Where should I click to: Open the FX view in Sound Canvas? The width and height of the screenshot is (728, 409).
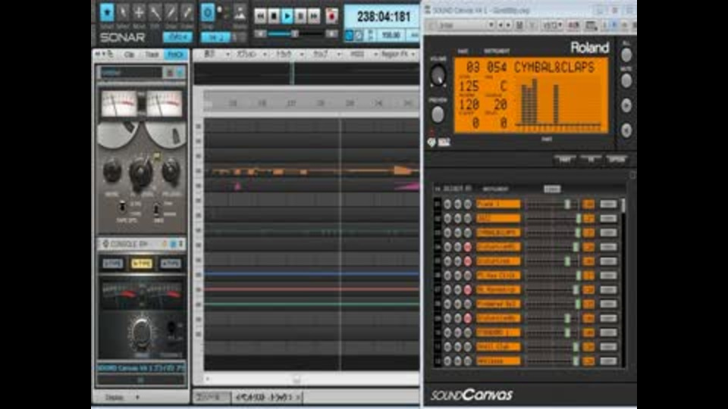click(591, 160)
